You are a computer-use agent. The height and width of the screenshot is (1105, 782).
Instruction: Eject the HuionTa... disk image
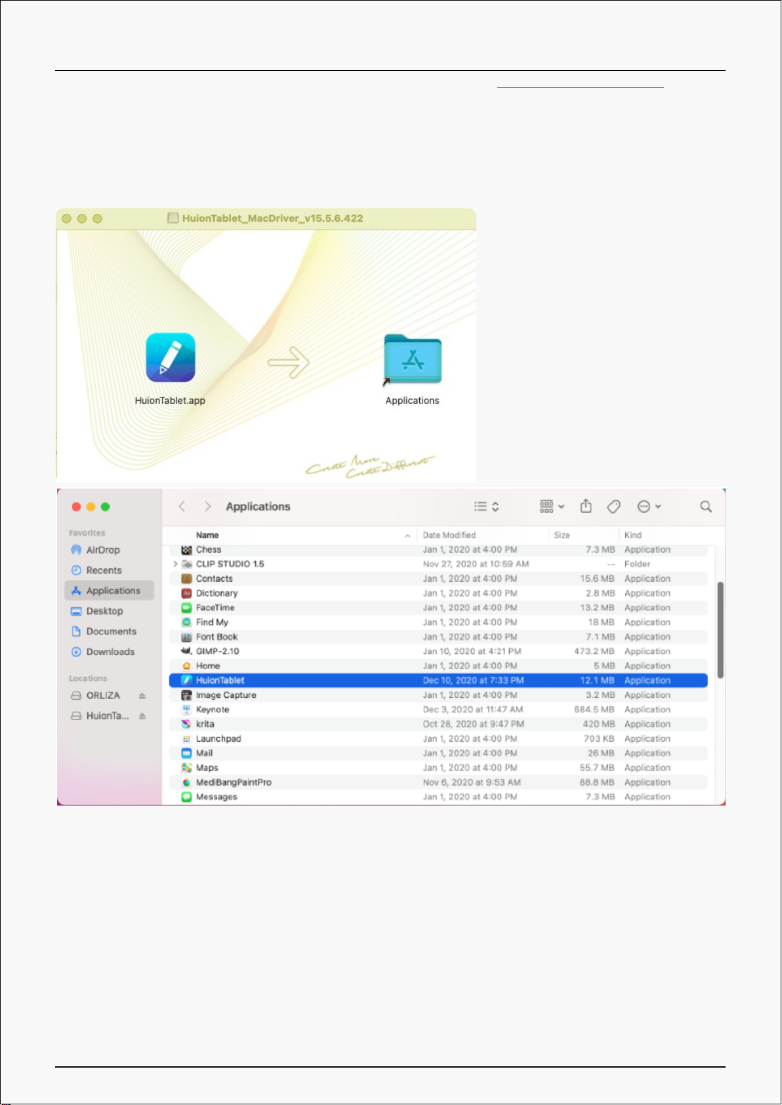(x=142, y=716)
